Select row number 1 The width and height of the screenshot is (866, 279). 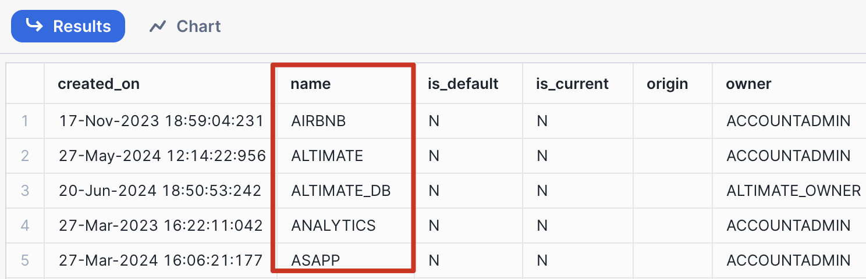click(24, 121)
